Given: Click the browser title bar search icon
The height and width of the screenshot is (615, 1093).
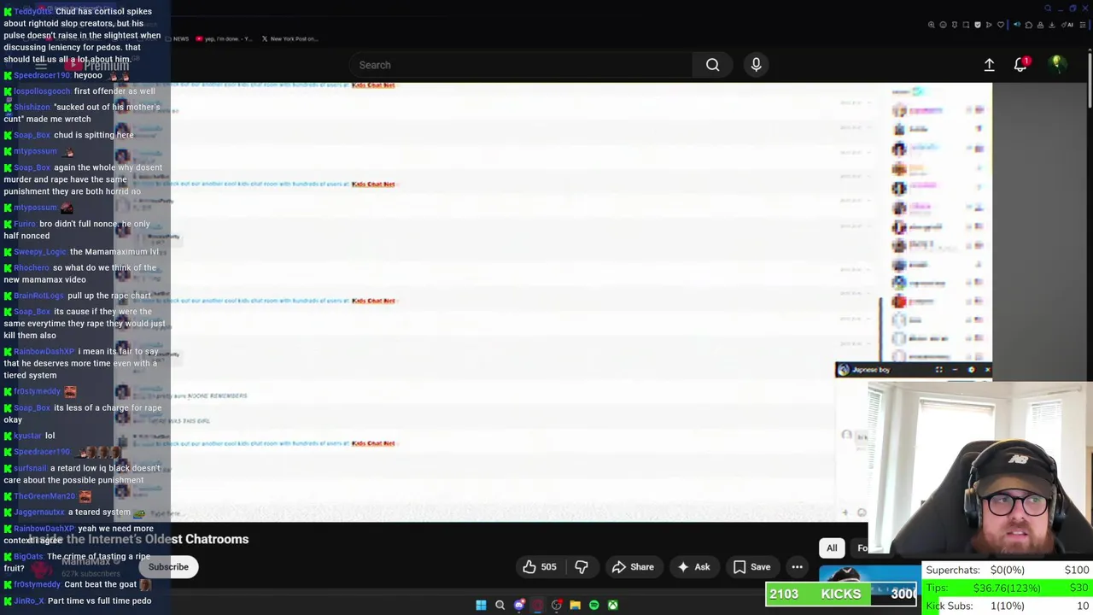Looking at the screenshot, I should click(x=1049, y=9).
